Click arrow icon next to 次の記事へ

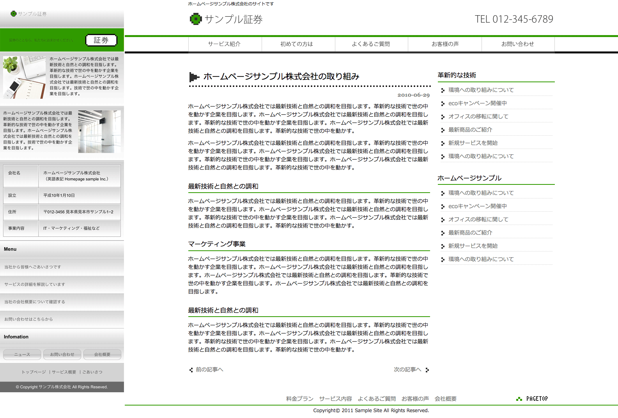tap(427, 370)
